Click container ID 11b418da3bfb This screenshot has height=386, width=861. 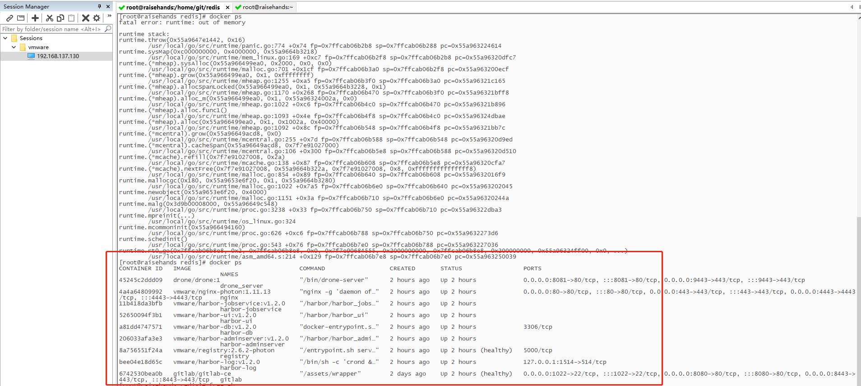140,304
